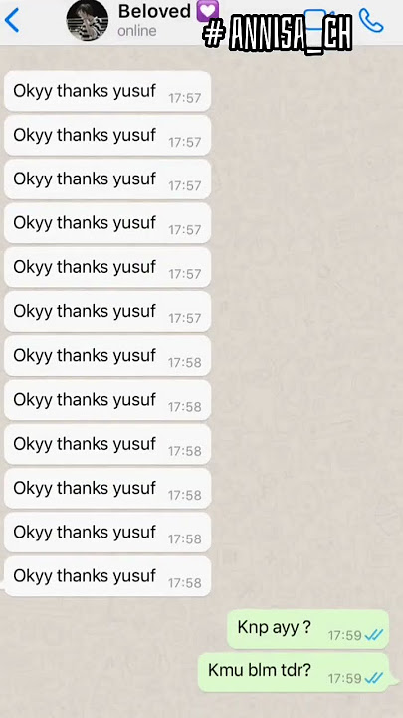Tap the blue back arrow
This screenshot has width=403, height=718.
pos(11,20)
